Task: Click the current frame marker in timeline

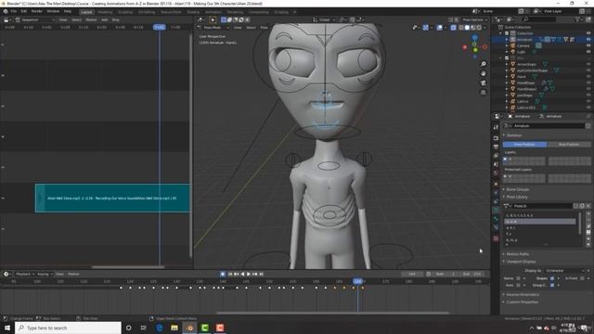Action: tap(357, 281)
